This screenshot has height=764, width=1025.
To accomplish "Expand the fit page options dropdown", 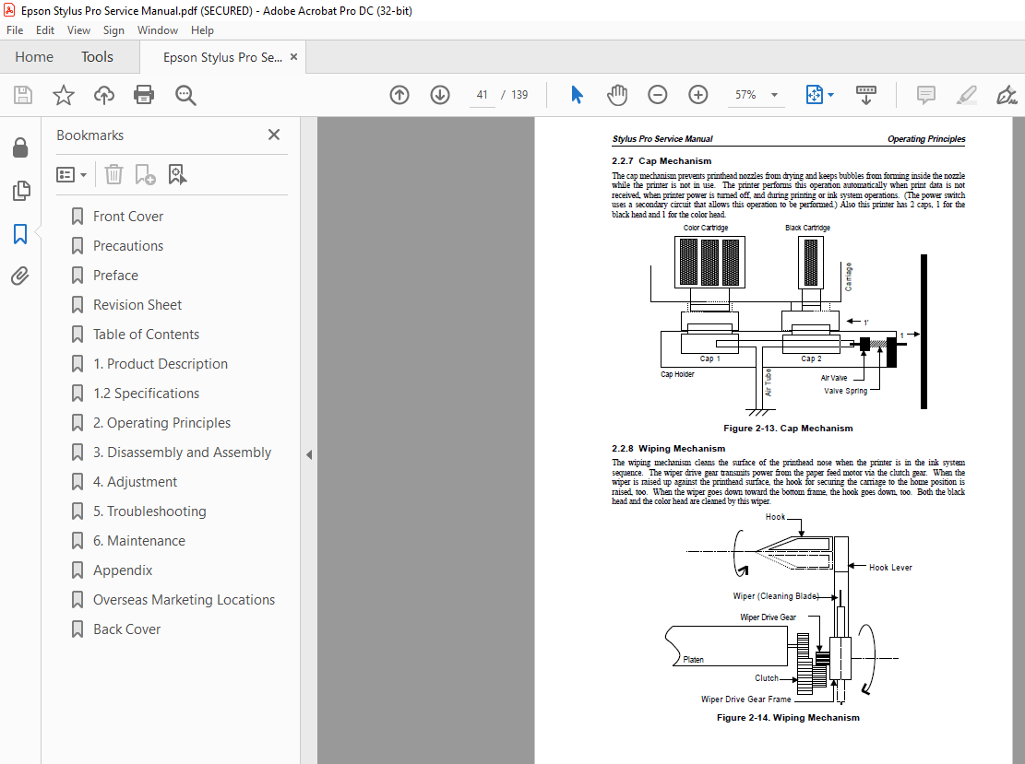I will pos(830,95).
